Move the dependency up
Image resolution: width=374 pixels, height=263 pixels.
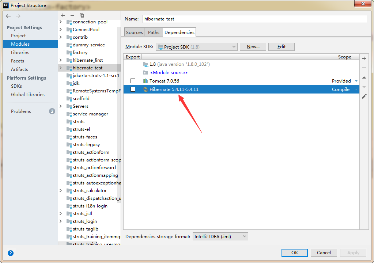tap(364, 77)
